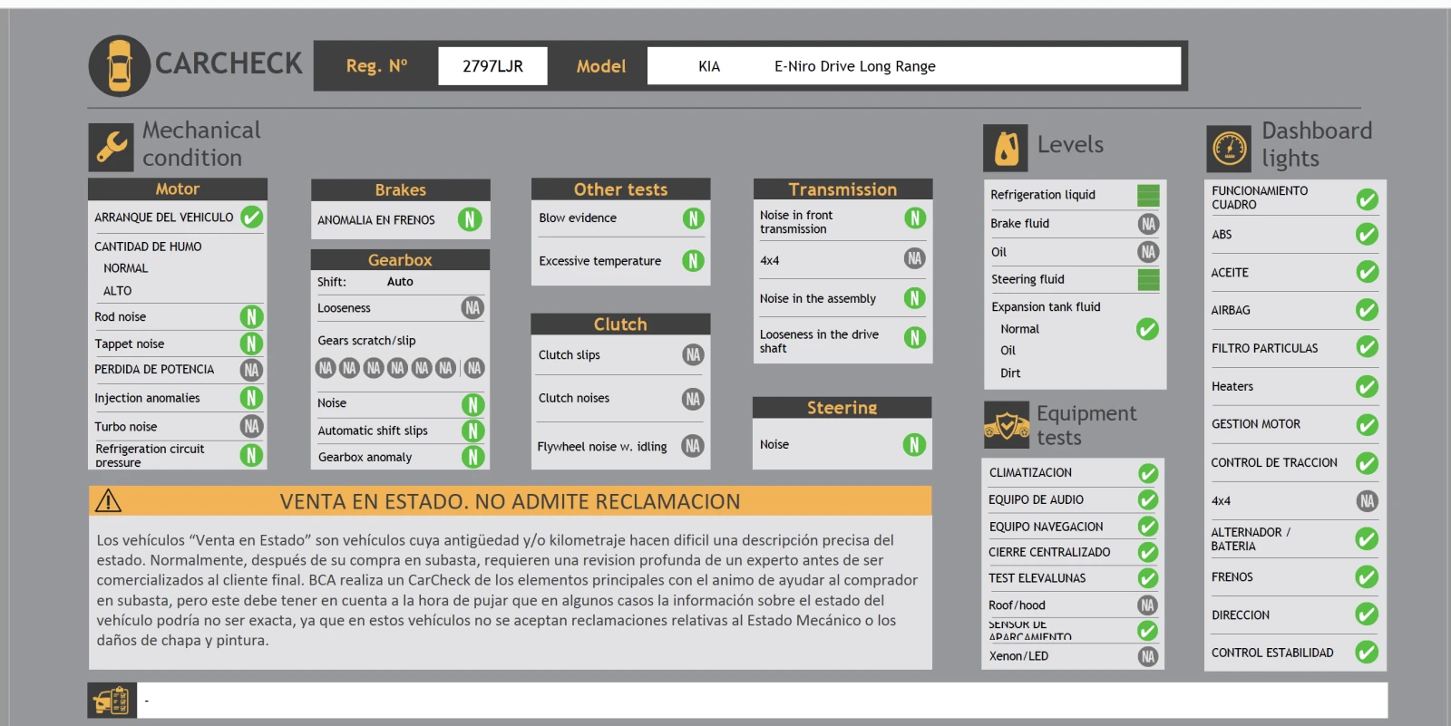This screenshot has width=1451, height=726.
Task: Click the ABS dashboard light checkmark
Action: (x=1367, y=235)
